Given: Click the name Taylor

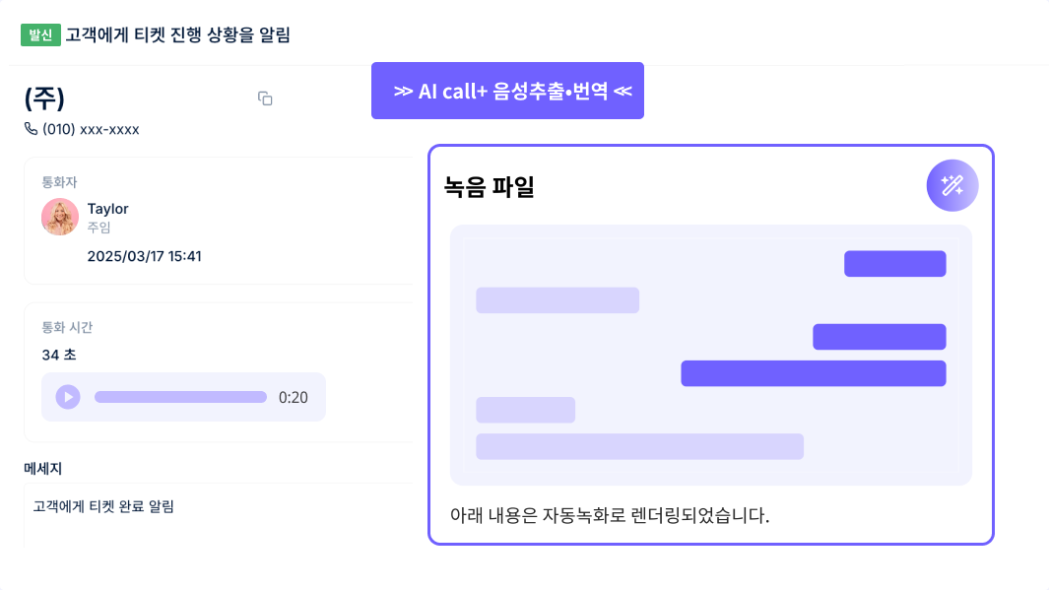Looking at the screenshot, I should (107, 209).
